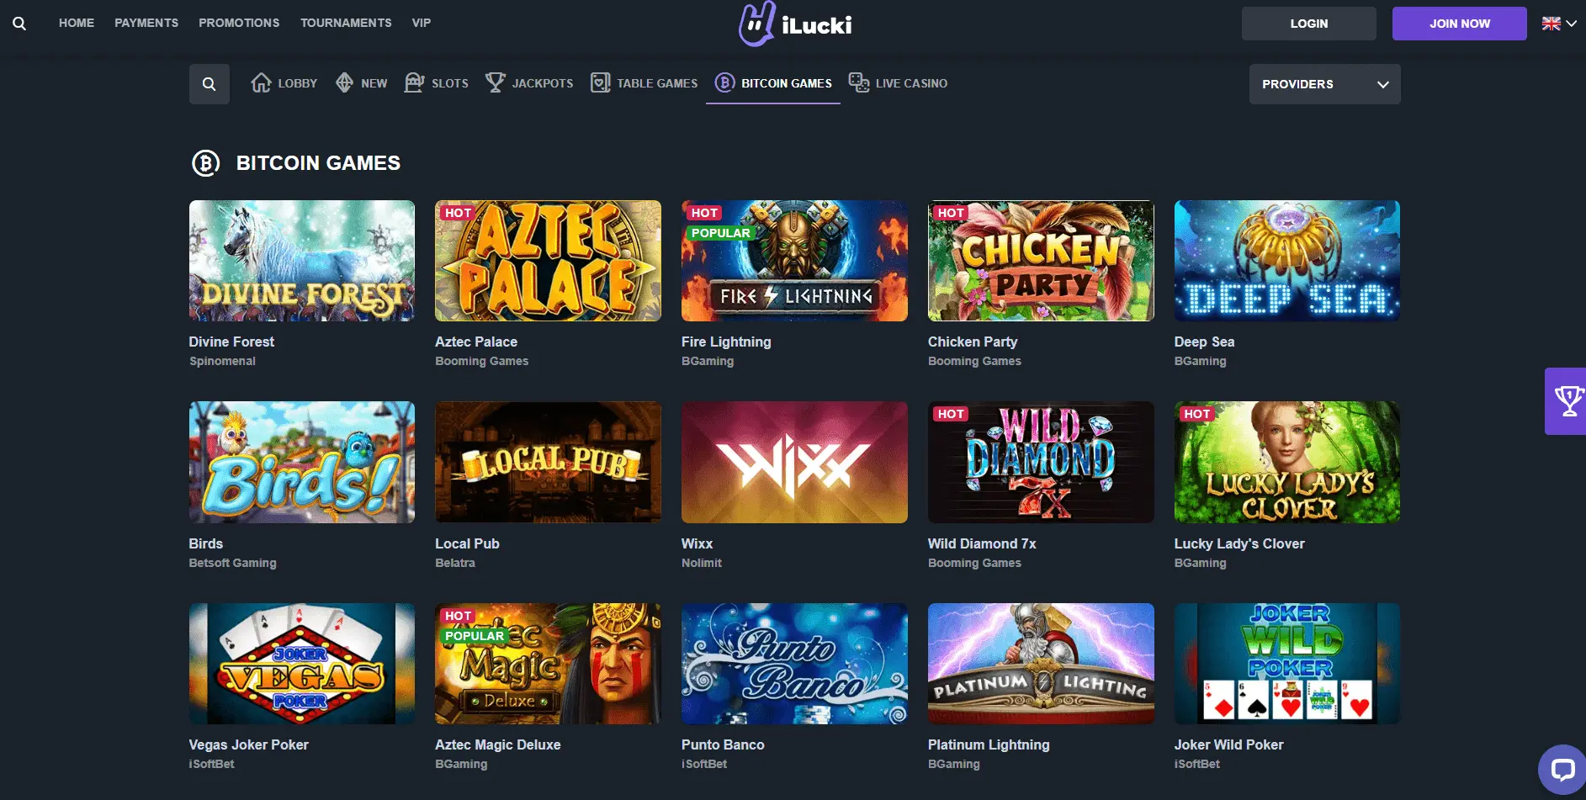
Task: Open the Live Casino category icon
Action: 859,82
